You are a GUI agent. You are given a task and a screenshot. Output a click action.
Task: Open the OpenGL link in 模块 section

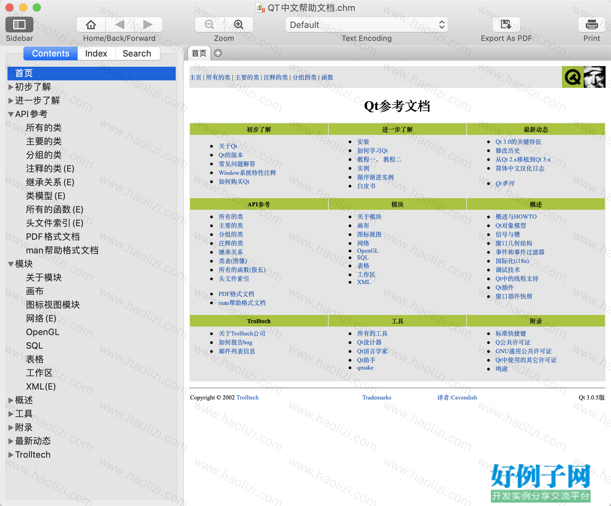(367, 251)
